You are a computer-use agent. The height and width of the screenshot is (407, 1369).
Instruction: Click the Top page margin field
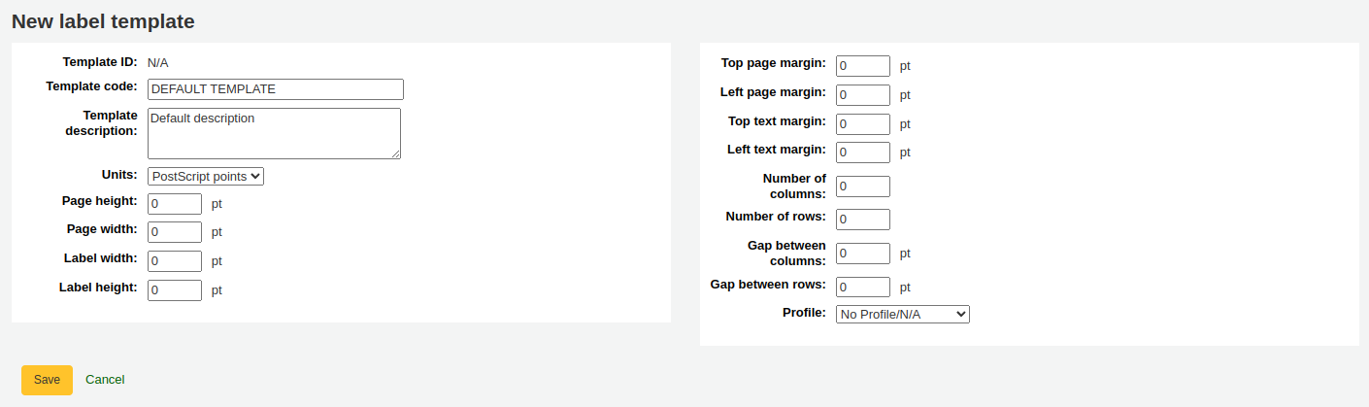tap(862, 66)
